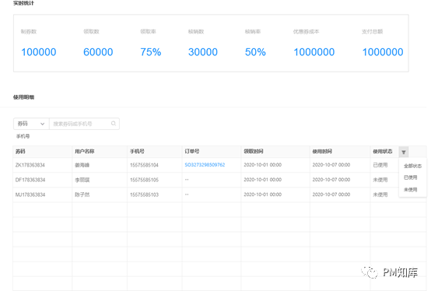Click the search magnifier icon in the search box

tap(114, 124)
